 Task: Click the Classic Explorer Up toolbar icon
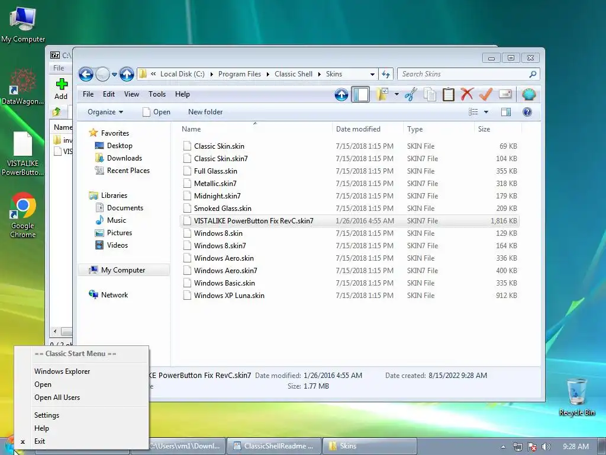coord(341,94)
